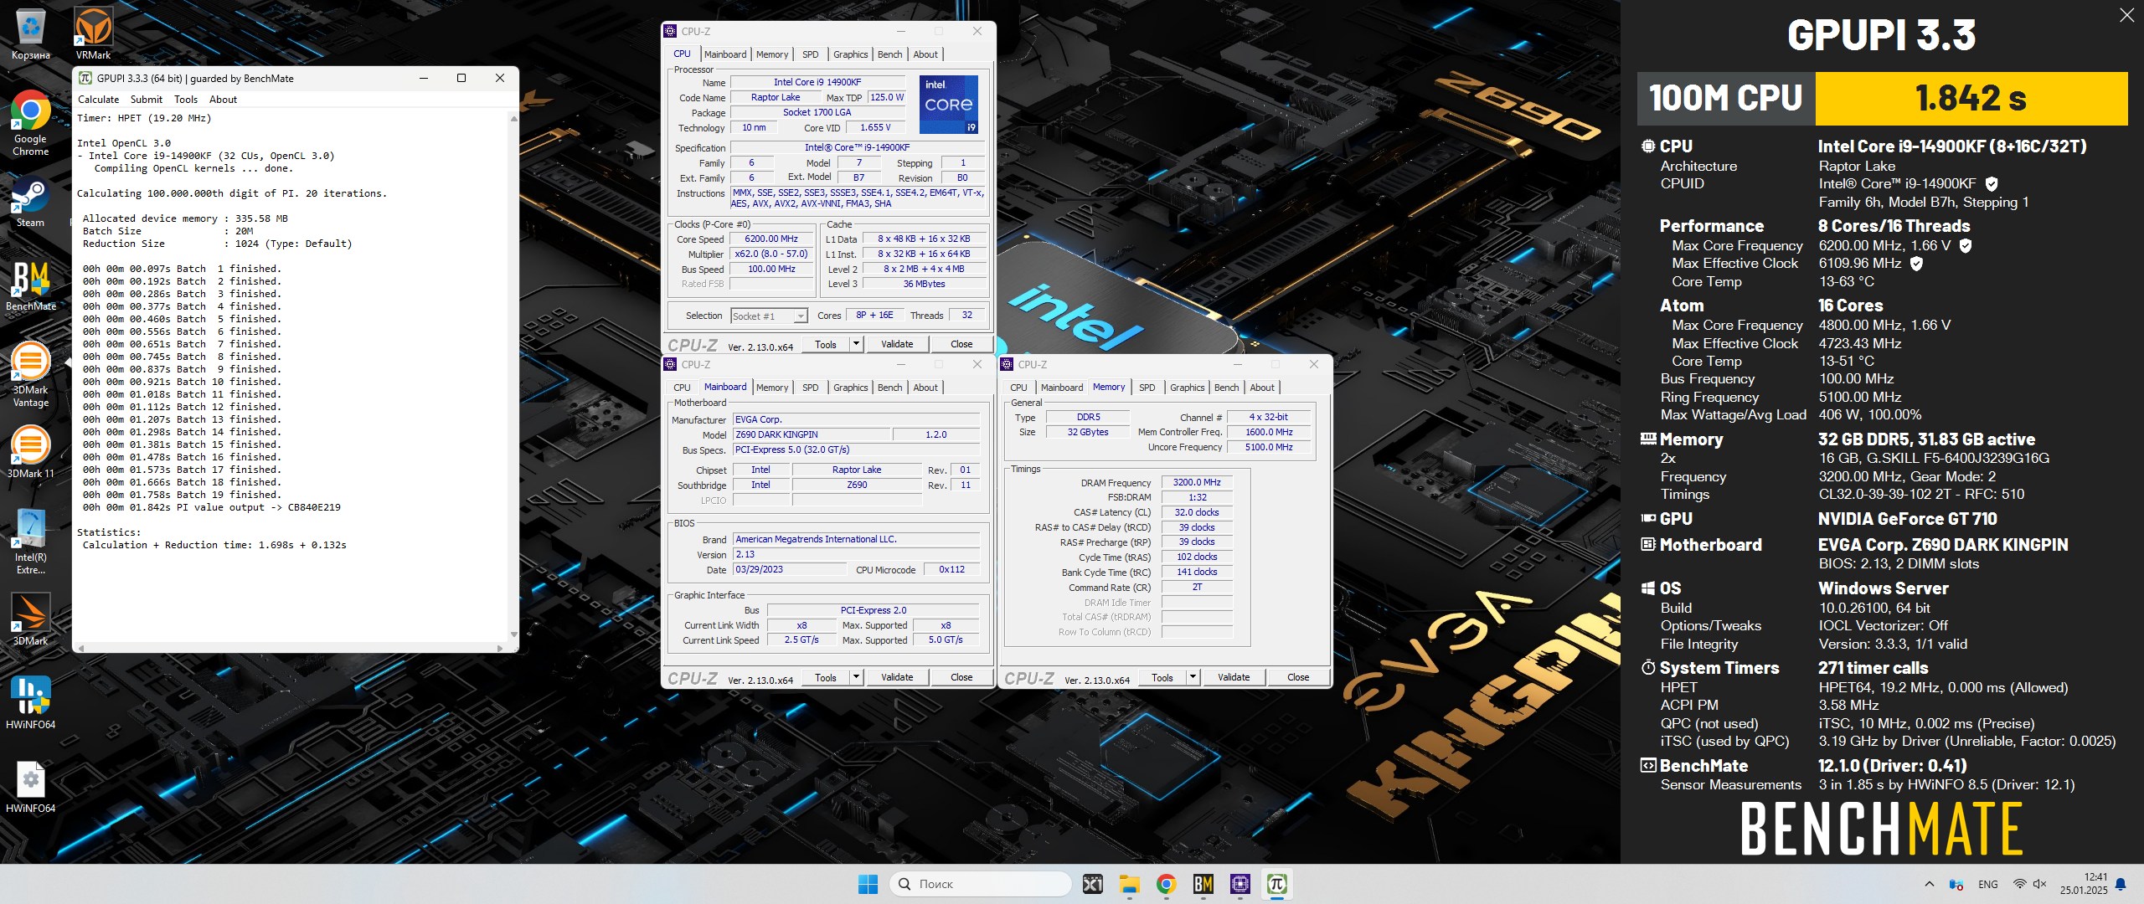The image size is (2144, 904).
Task: Open the Submit menu in GPUPI
Action: [x=147, y=100]
